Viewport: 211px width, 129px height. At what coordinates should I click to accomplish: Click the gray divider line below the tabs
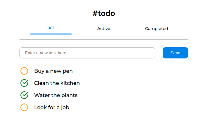[x=104, y=40]
